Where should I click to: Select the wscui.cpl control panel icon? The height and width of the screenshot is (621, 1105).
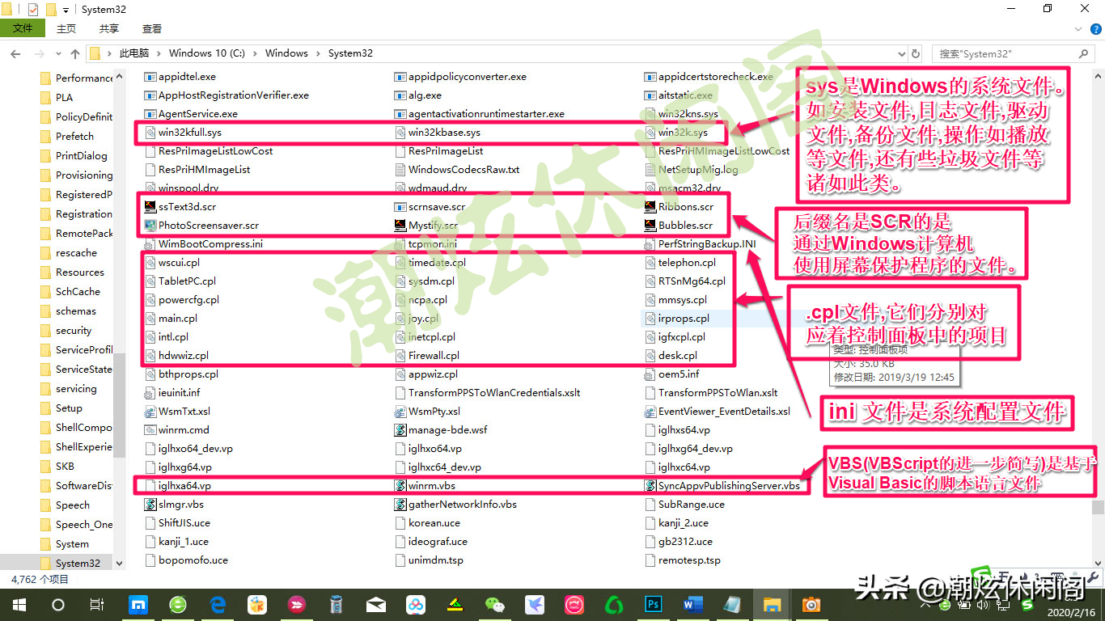(150, 263)
